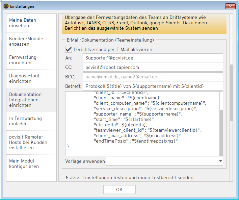Click the pcvisit app icon in title bar
The image size is (239, 200).
pyautogui.click(x=6, y=6)
